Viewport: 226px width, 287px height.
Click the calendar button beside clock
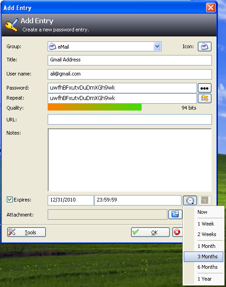pyautogui.click(x=205, y=200)
